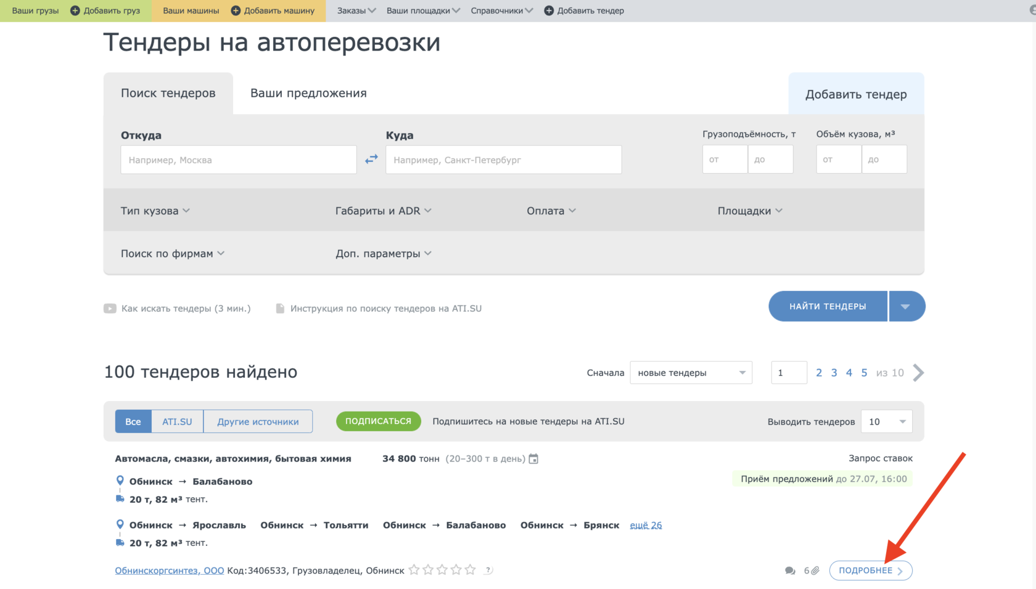Click Добавить машину in top bar
The height and width of the screenshot is (589, 1036).
click(x=279, y=10)
